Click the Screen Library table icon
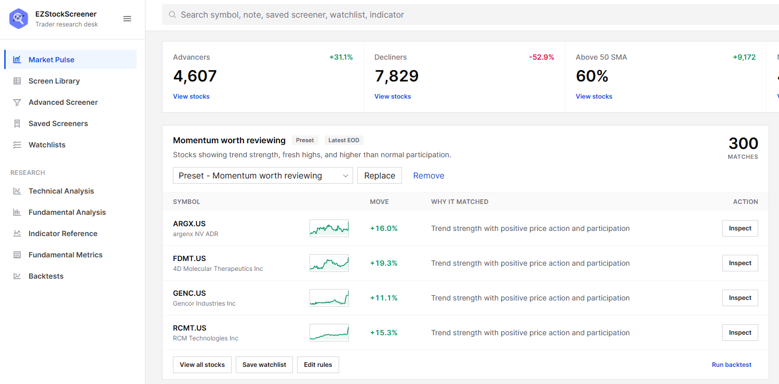Image resolution: width=779 pixels, height=384 pixels. pyautogui.click(x=17, y=81)
